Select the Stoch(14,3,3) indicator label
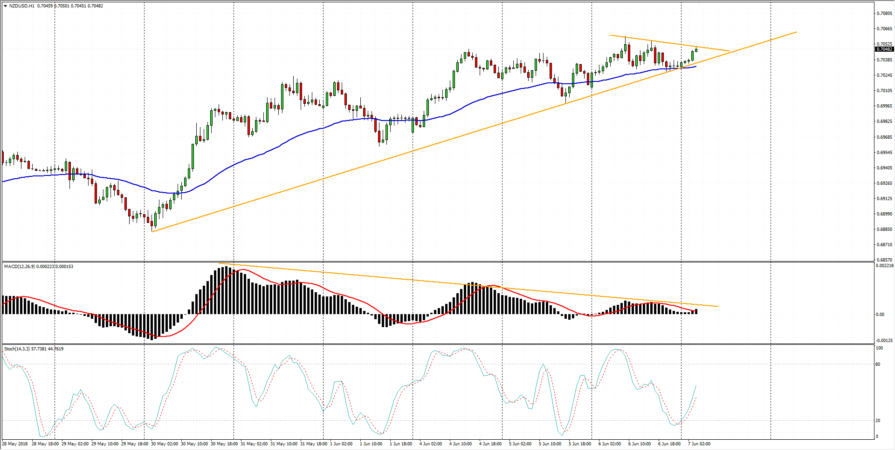The width and height of the screenshot is (895, 450). (17, 349)
